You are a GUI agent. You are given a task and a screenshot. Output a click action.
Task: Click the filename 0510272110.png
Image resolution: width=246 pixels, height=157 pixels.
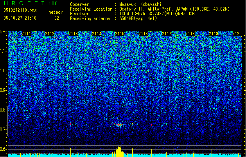[20, 10]
